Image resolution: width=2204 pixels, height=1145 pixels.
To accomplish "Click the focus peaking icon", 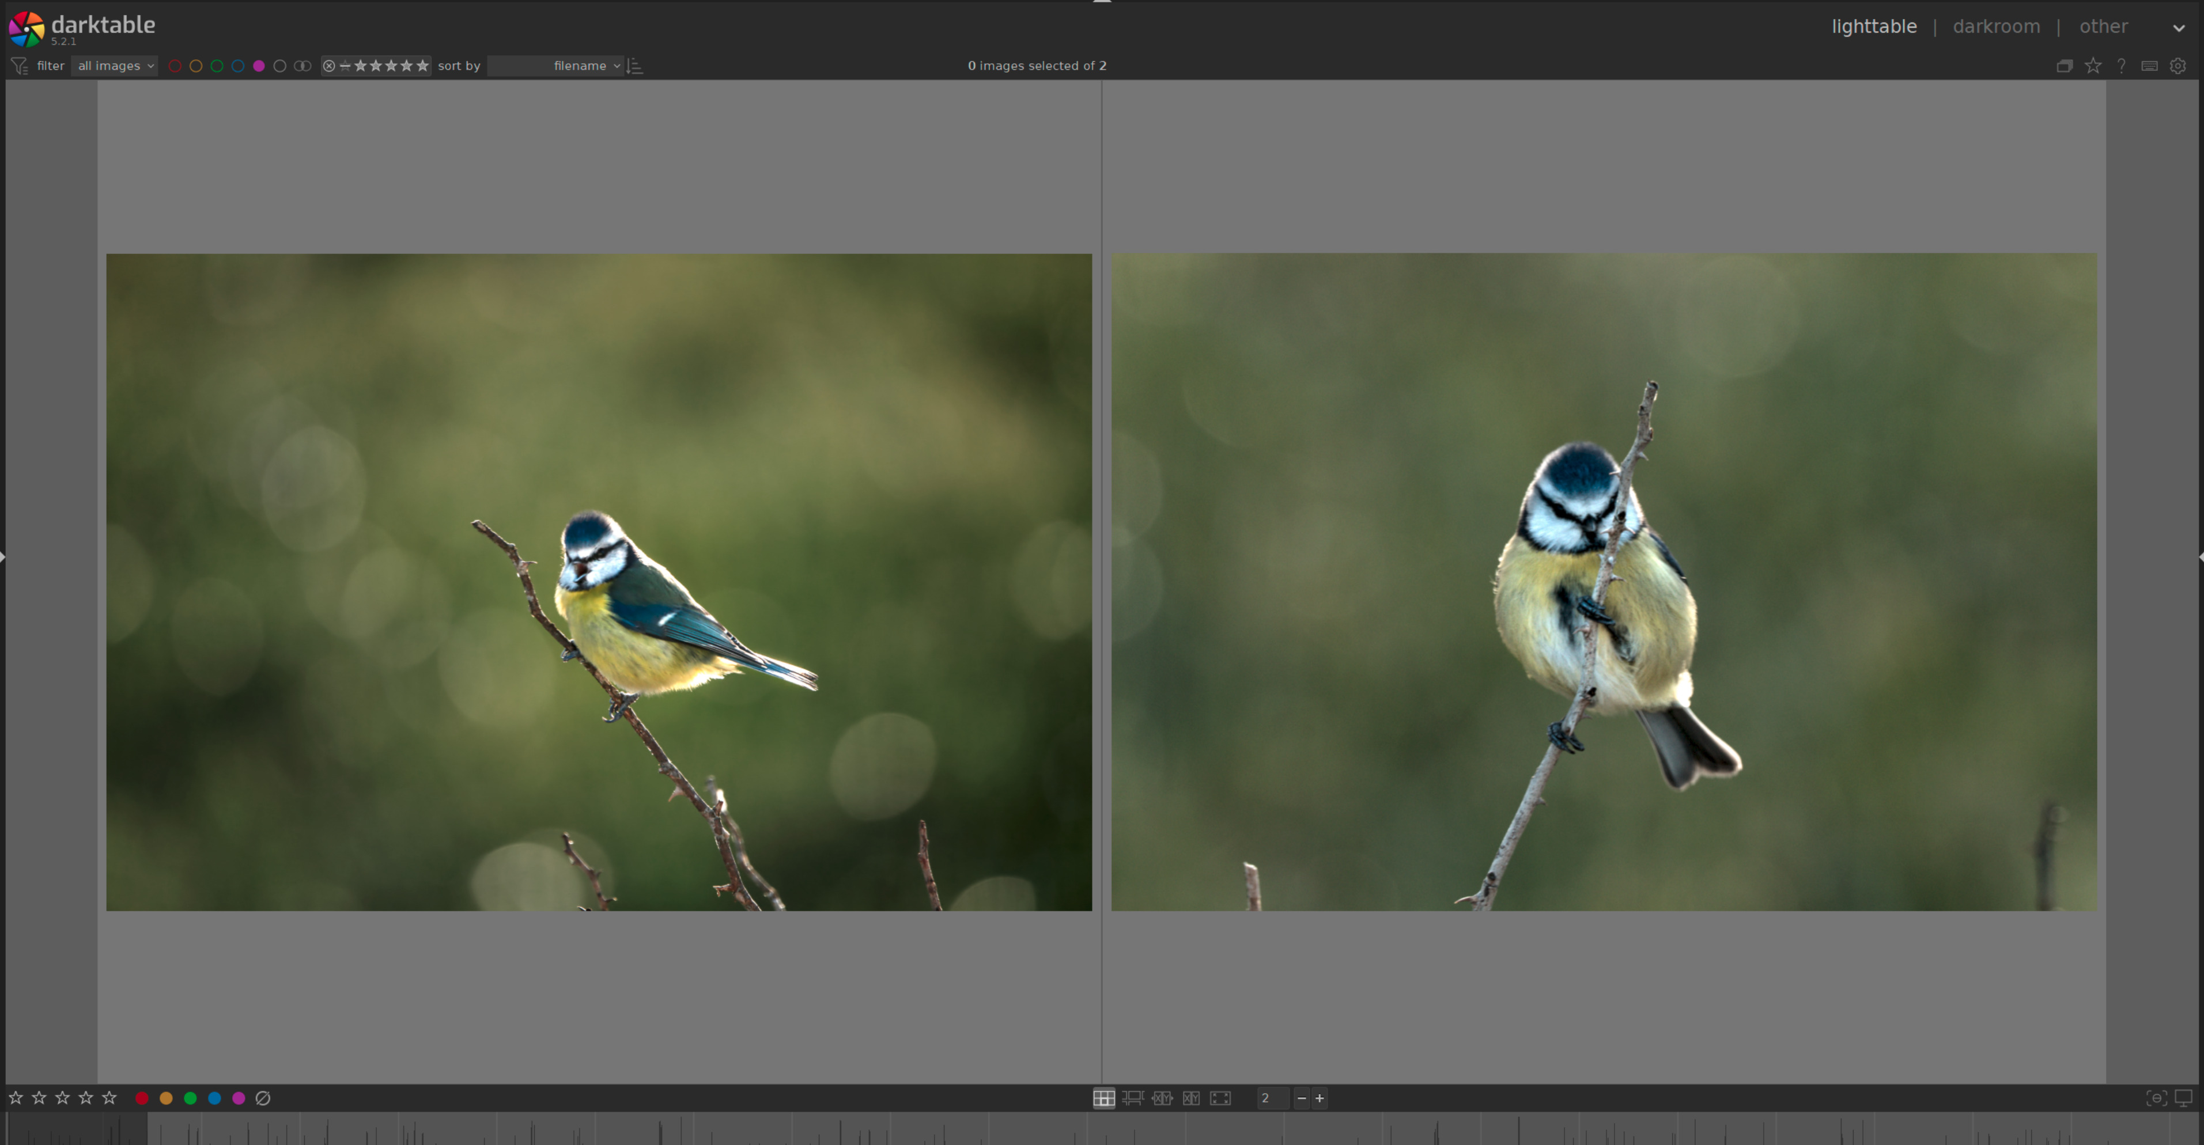I will pyautogui.click(x=2156, y=1098).
